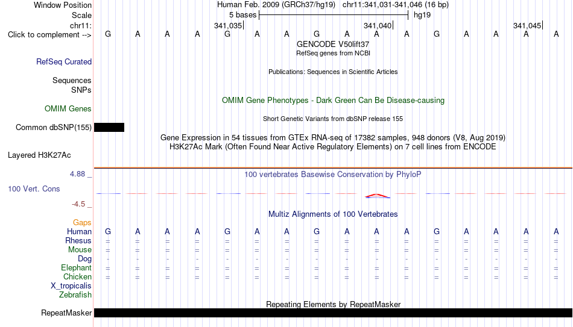Viewport: 573px width, 327px height.
Task: Click the scale bar line next to 5 bases
Action: click(x=334, y=15)
